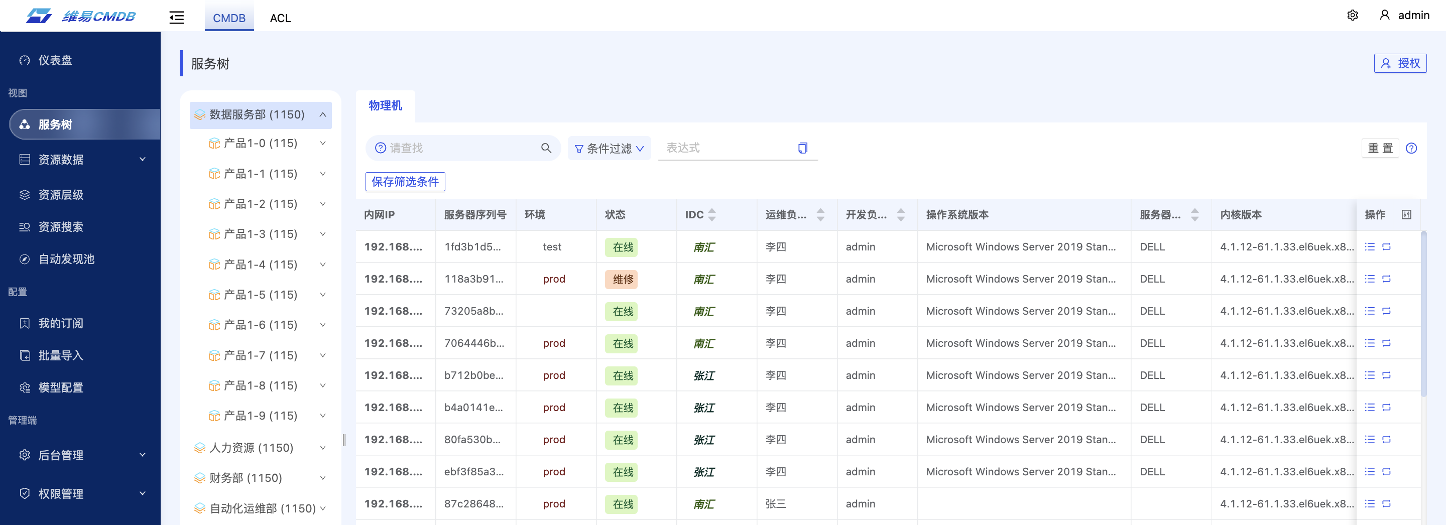Click detail list icon in first row
This screenshot has height=525, width=1446.
point(1370,247)
